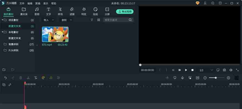The width and height of the screenshot is (242, 109).
Task: Select the 870.mp4 video thumbnail
Action: [55, 34]
